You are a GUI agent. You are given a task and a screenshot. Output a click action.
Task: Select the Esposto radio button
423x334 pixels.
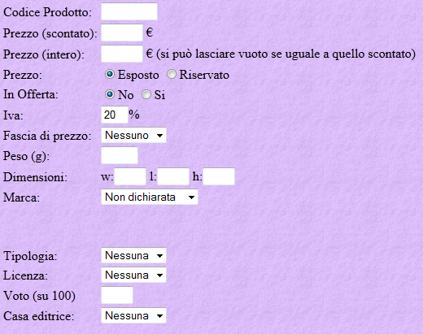click(110, 74)
